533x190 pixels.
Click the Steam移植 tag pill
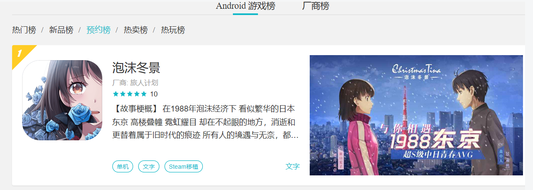pyautogui.click(x=184, y=167)
